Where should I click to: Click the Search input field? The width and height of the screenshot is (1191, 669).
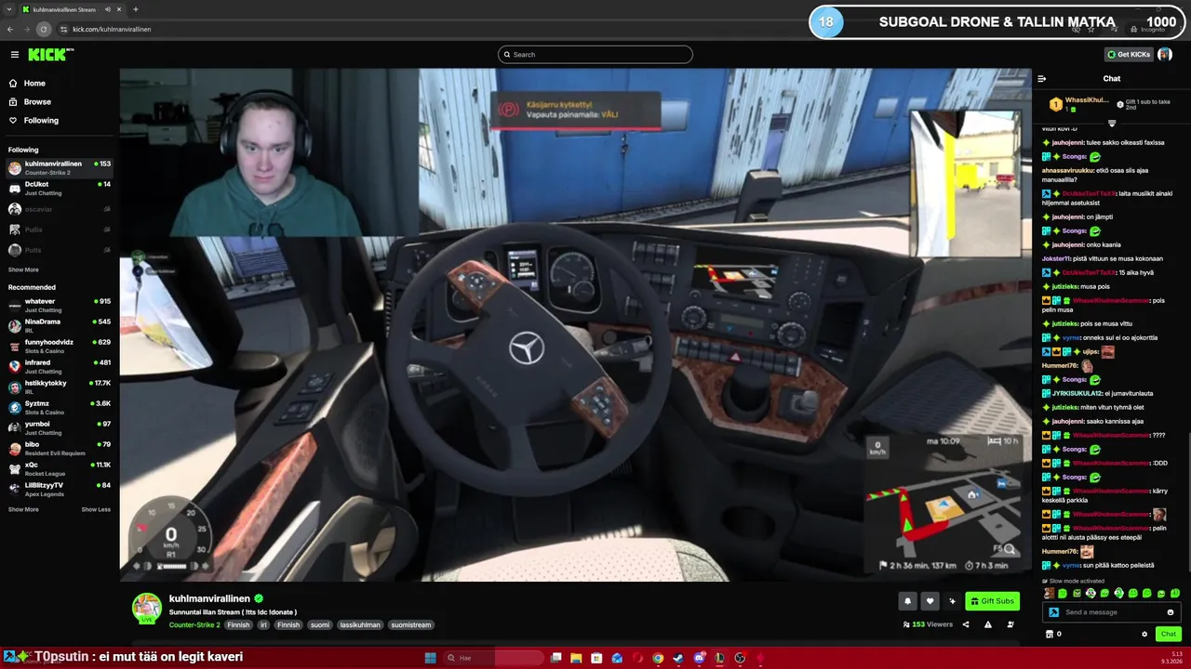click(595, 55)
